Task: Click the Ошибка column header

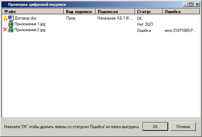Action: pos(181,12)
